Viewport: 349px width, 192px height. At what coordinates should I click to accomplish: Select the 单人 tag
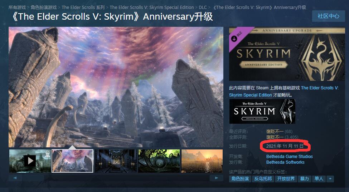pyautogui.click(x=319, y=179)
